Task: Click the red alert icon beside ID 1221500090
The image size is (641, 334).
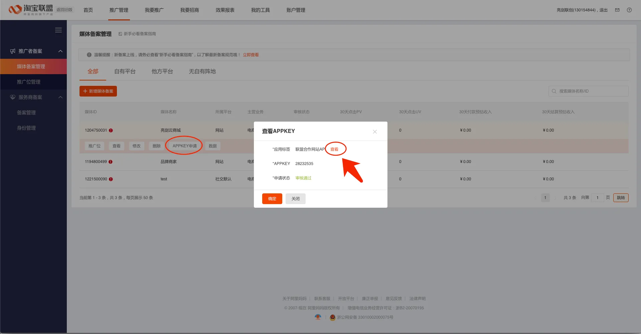Action: [111, 179]
